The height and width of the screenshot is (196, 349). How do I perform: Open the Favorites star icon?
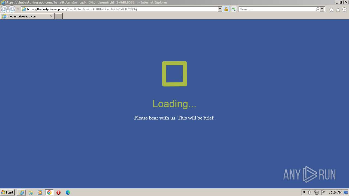tap(338, 10)
